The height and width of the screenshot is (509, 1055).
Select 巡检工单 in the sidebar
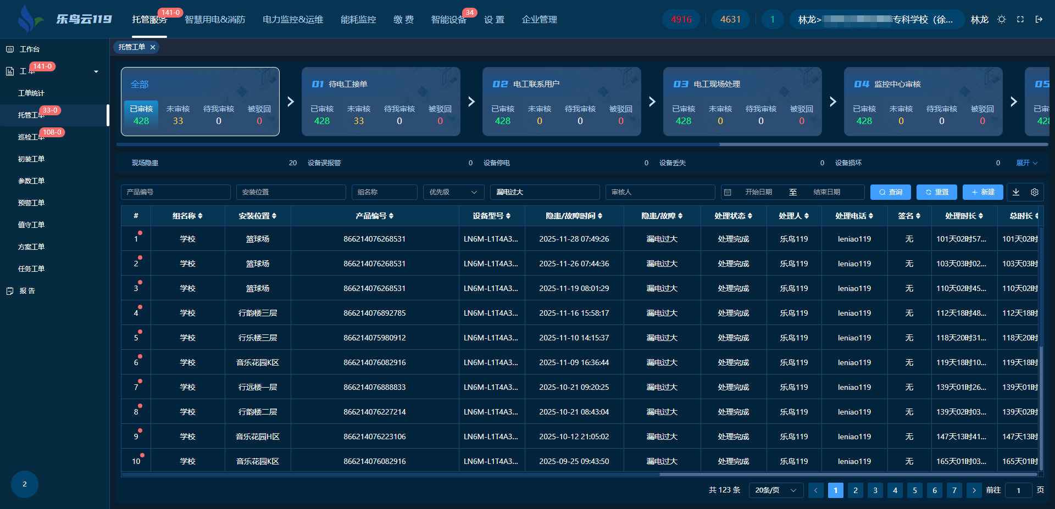click(x=31, y=137)
